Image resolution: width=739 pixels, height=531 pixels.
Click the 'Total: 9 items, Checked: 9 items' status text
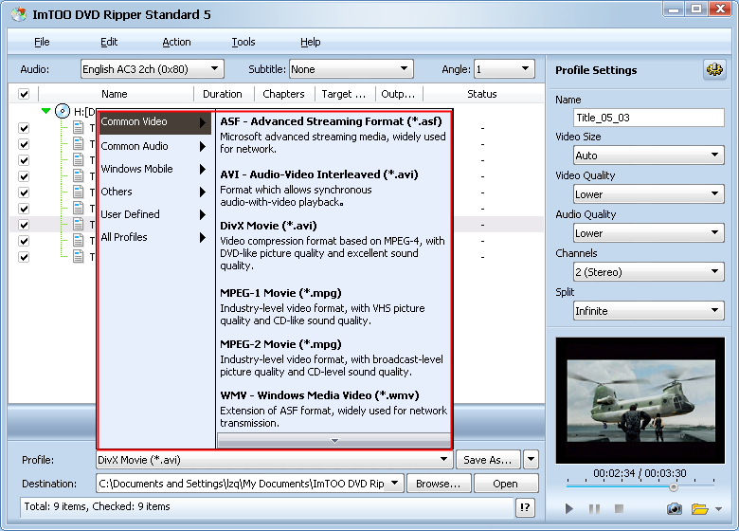point(97,506)
